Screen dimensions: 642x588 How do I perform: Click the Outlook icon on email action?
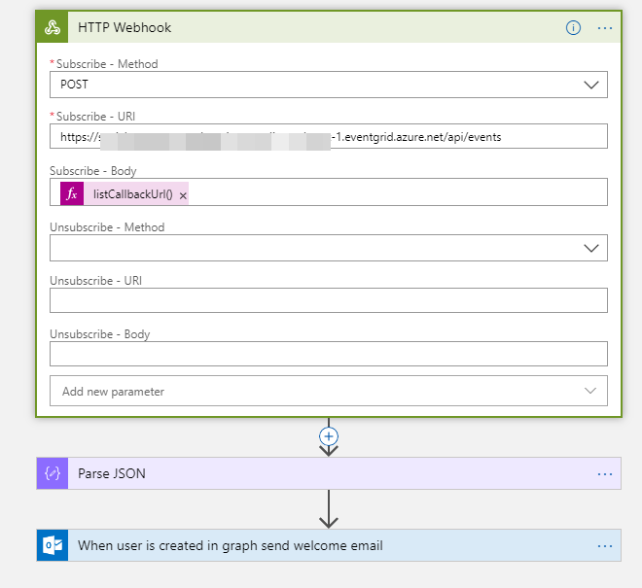[53, 545]
